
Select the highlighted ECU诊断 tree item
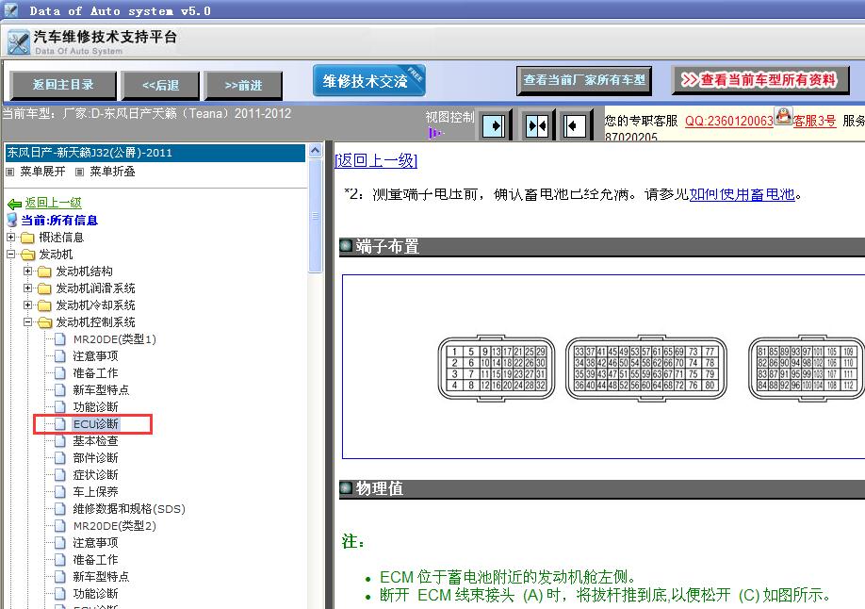pyautogui.click(x=95, y=424)
